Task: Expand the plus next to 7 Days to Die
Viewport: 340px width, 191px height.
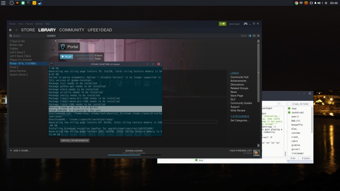Action: [55, 41]
